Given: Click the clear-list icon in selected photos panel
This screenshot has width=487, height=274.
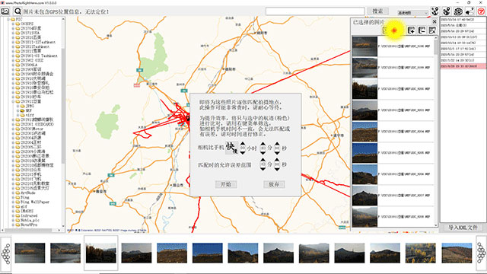Looking at the screenshot, I should (432, 30).
